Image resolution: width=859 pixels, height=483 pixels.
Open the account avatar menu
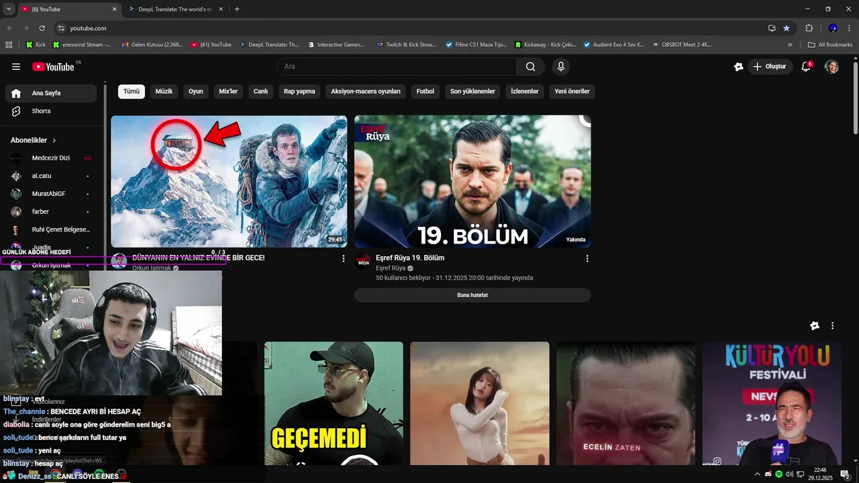(831, 66)
